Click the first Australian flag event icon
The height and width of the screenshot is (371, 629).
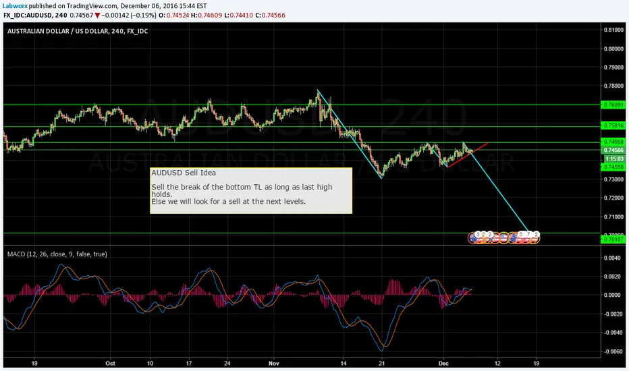click(472, 238)
